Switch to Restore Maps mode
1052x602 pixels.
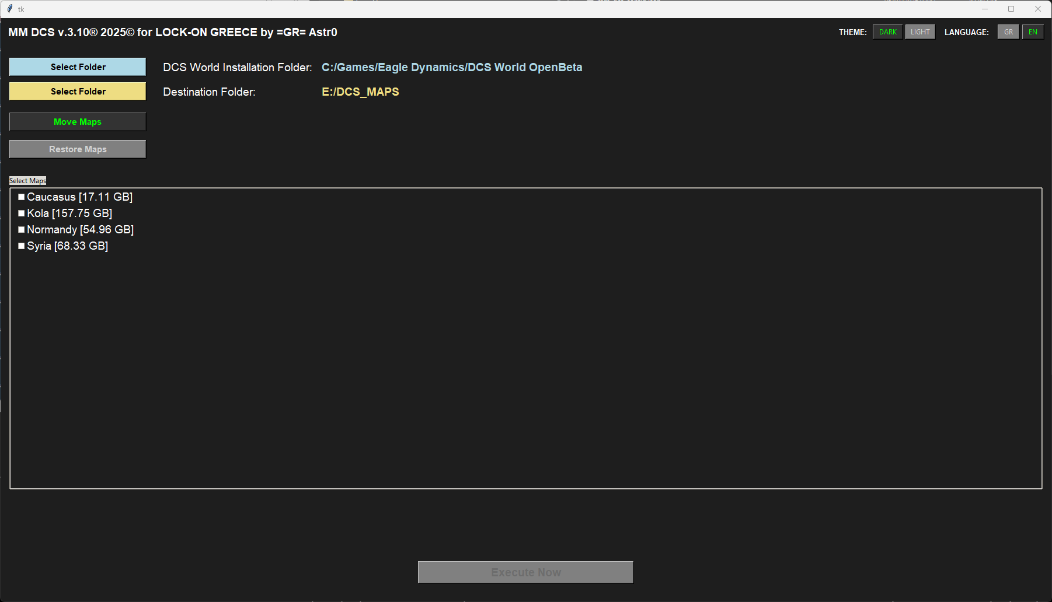click(x=78, y=149)
